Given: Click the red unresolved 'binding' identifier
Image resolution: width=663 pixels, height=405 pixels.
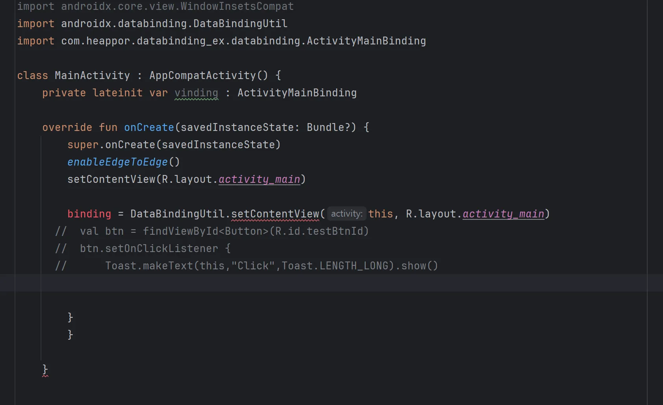Looking at the screenshot, I should tap(89, 214).
